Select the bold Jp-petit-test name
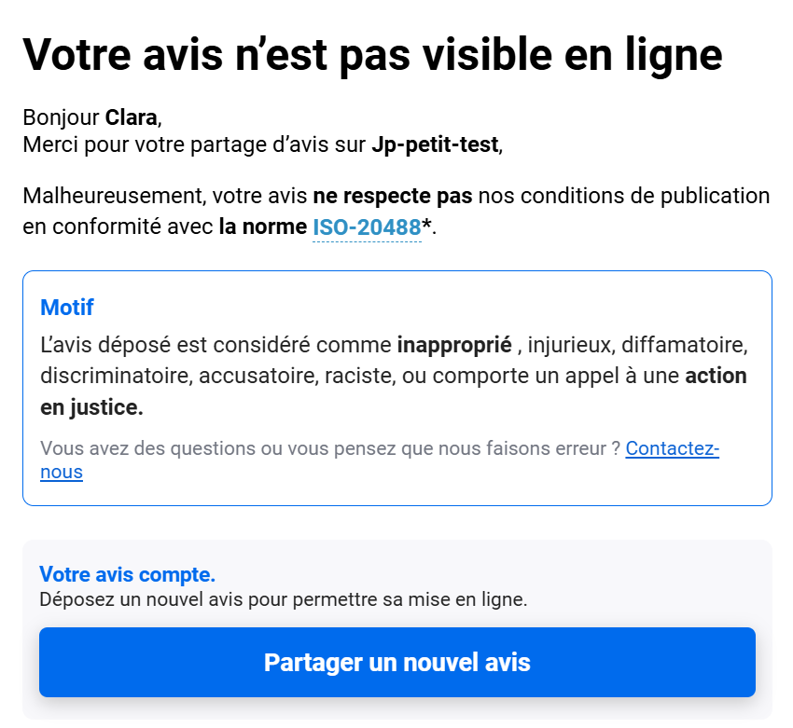The width and height of the screenshot is (793, 728). point(436,145)
